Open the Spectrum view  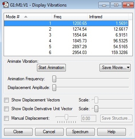80,132
